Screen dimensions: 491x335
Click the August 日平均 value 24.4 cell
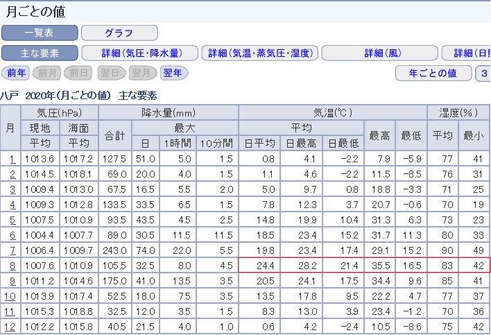pos(259,265)
